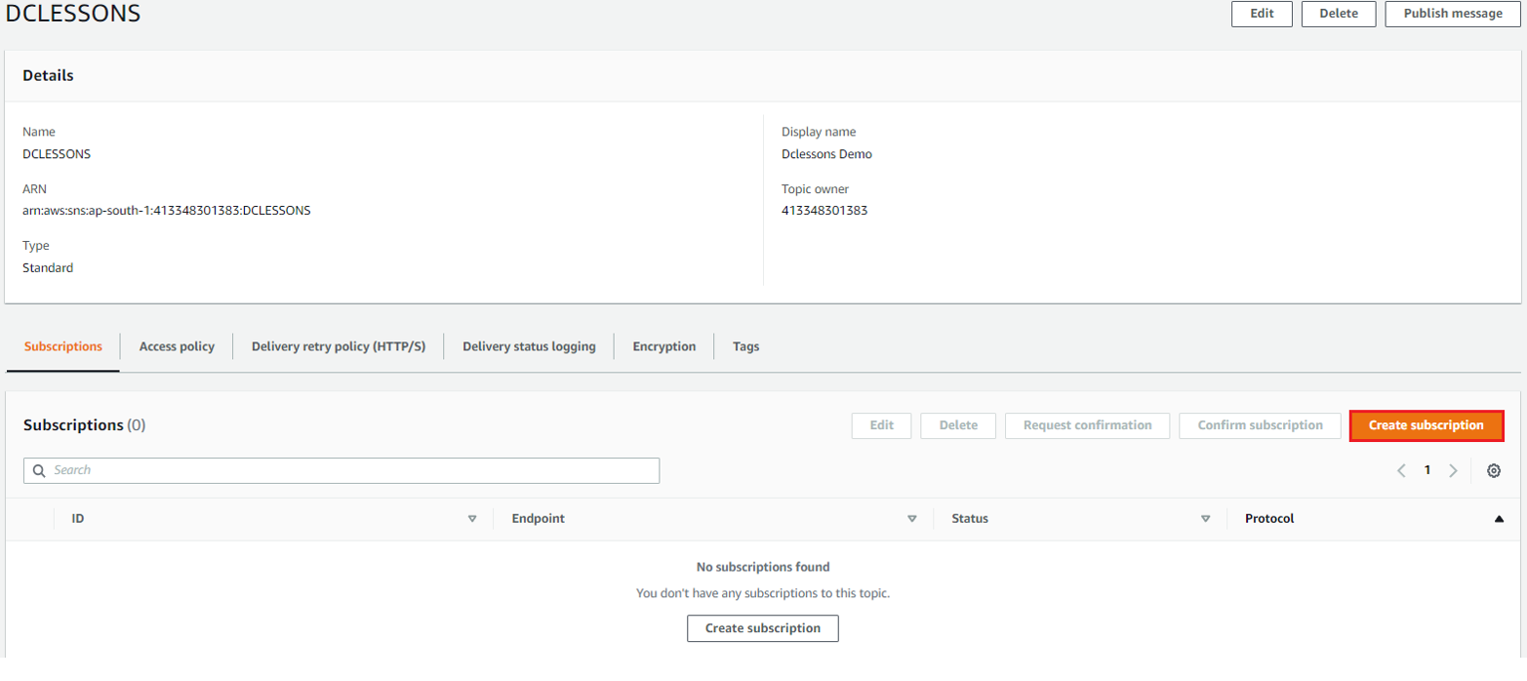The height and width of the screenshot is (681, 1527).
Task: Edit the DCLESSONS topic
Action: click(1262, 14)
